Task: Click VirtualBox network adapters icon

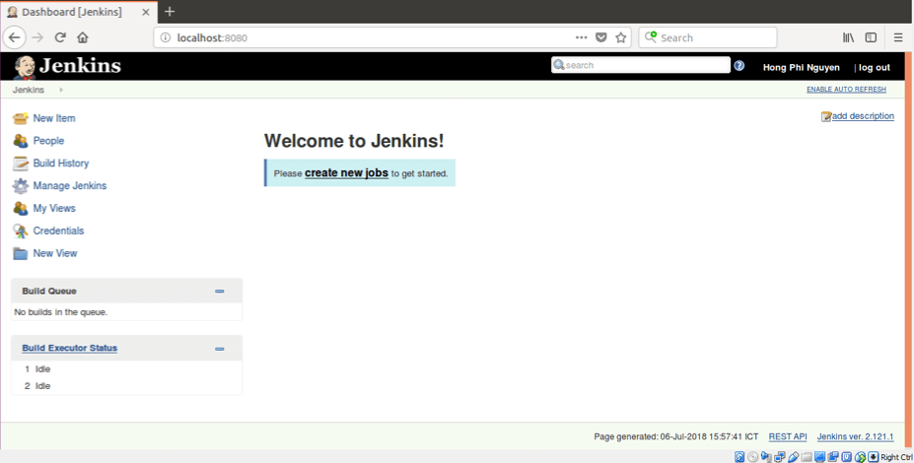Action: click(779, 456)
